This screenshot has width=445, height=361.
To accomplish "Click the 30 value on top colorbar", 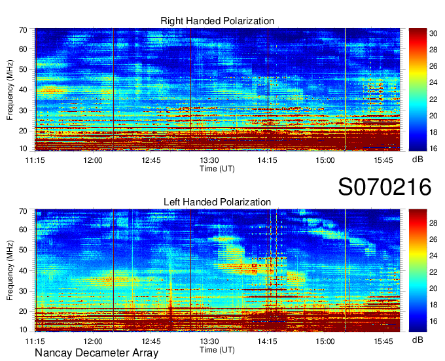I will pos(433,33).
